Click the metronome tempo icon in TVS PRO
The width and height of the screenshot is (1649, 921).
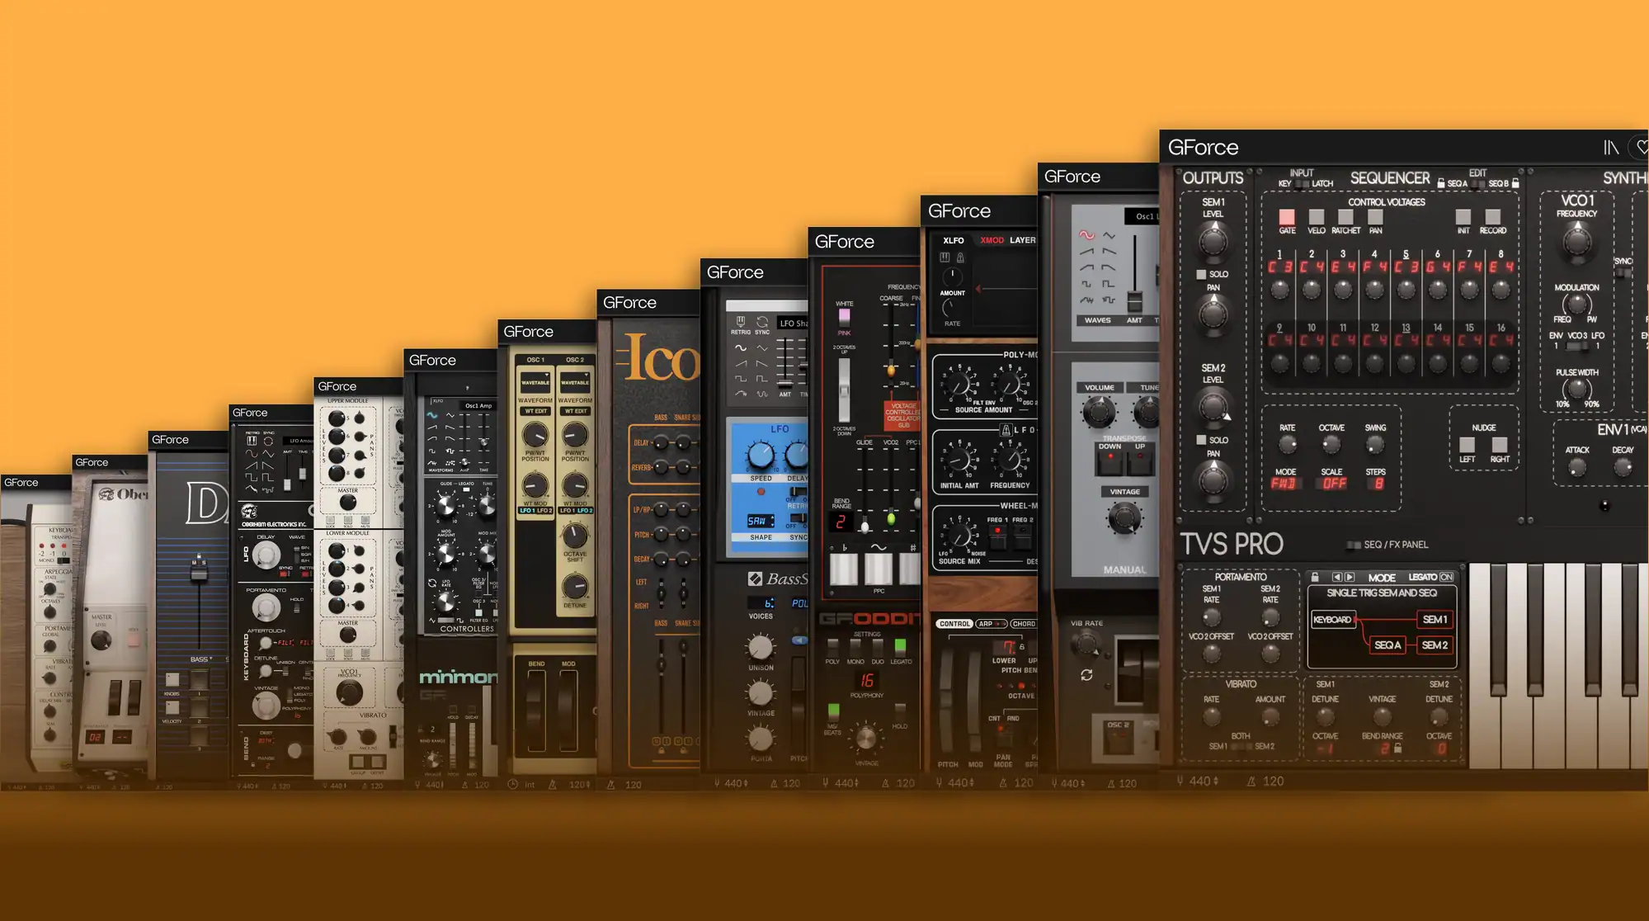point(1251,781)
